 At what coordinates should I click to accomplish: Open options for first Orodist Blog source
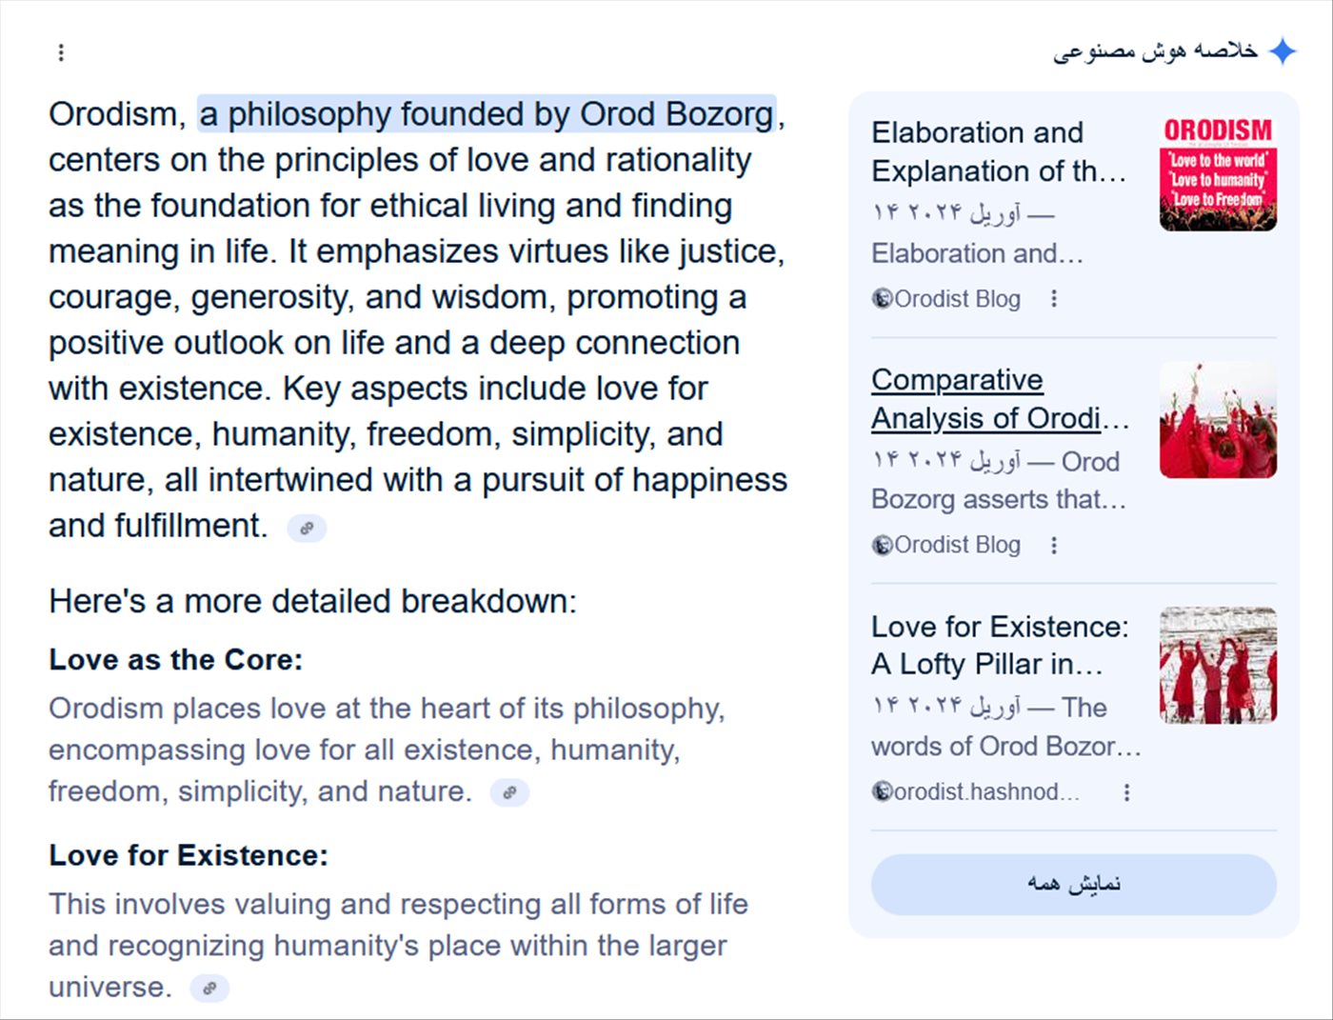(1053, 299)
